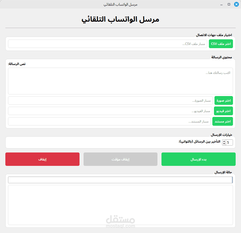Click the نص الرسالة label
The image size is (241, 233).
[x=17, y=64]
